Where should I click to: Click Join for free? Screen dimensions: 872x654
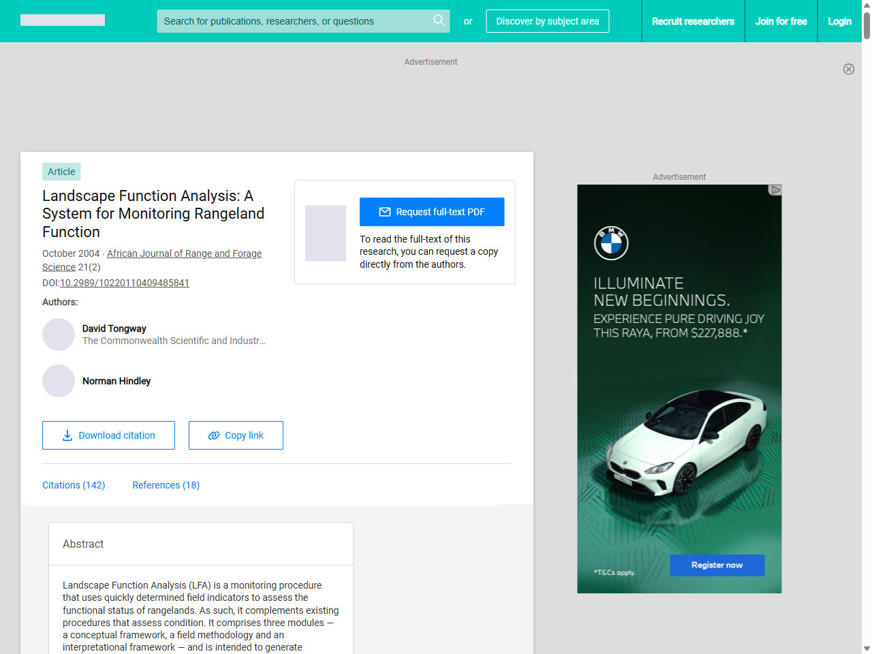781,21
